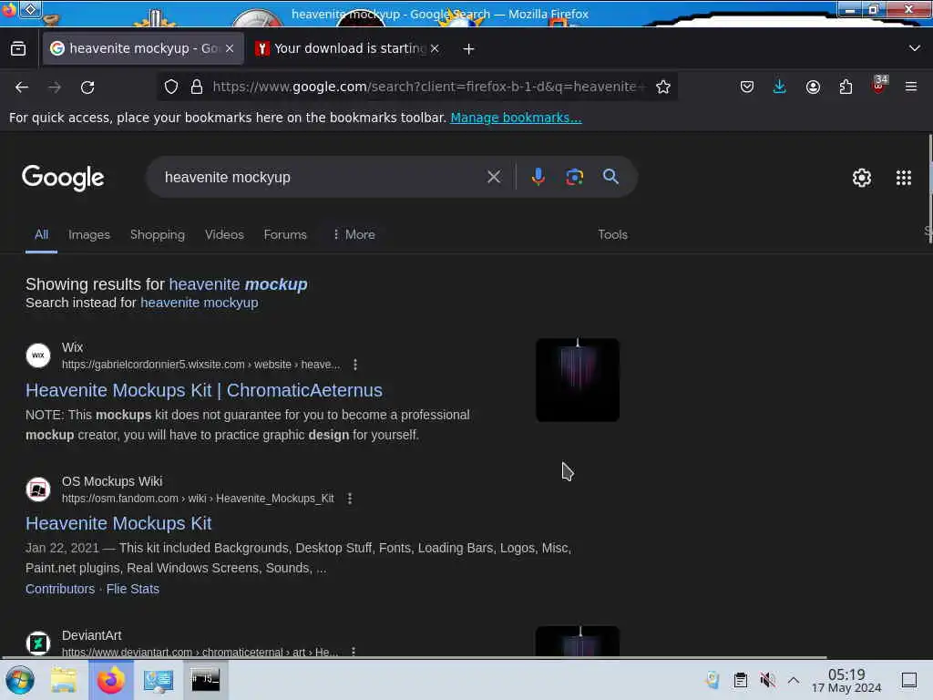Switch to the Firefox taskbar button
Image resolution: width=933 pixels, height=700 pixels.
111,680
